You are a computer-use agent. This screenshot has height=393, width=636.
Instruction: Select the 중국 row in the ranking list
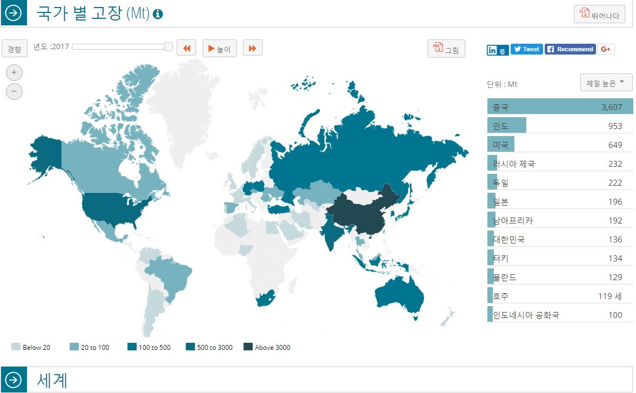(559, 107)
